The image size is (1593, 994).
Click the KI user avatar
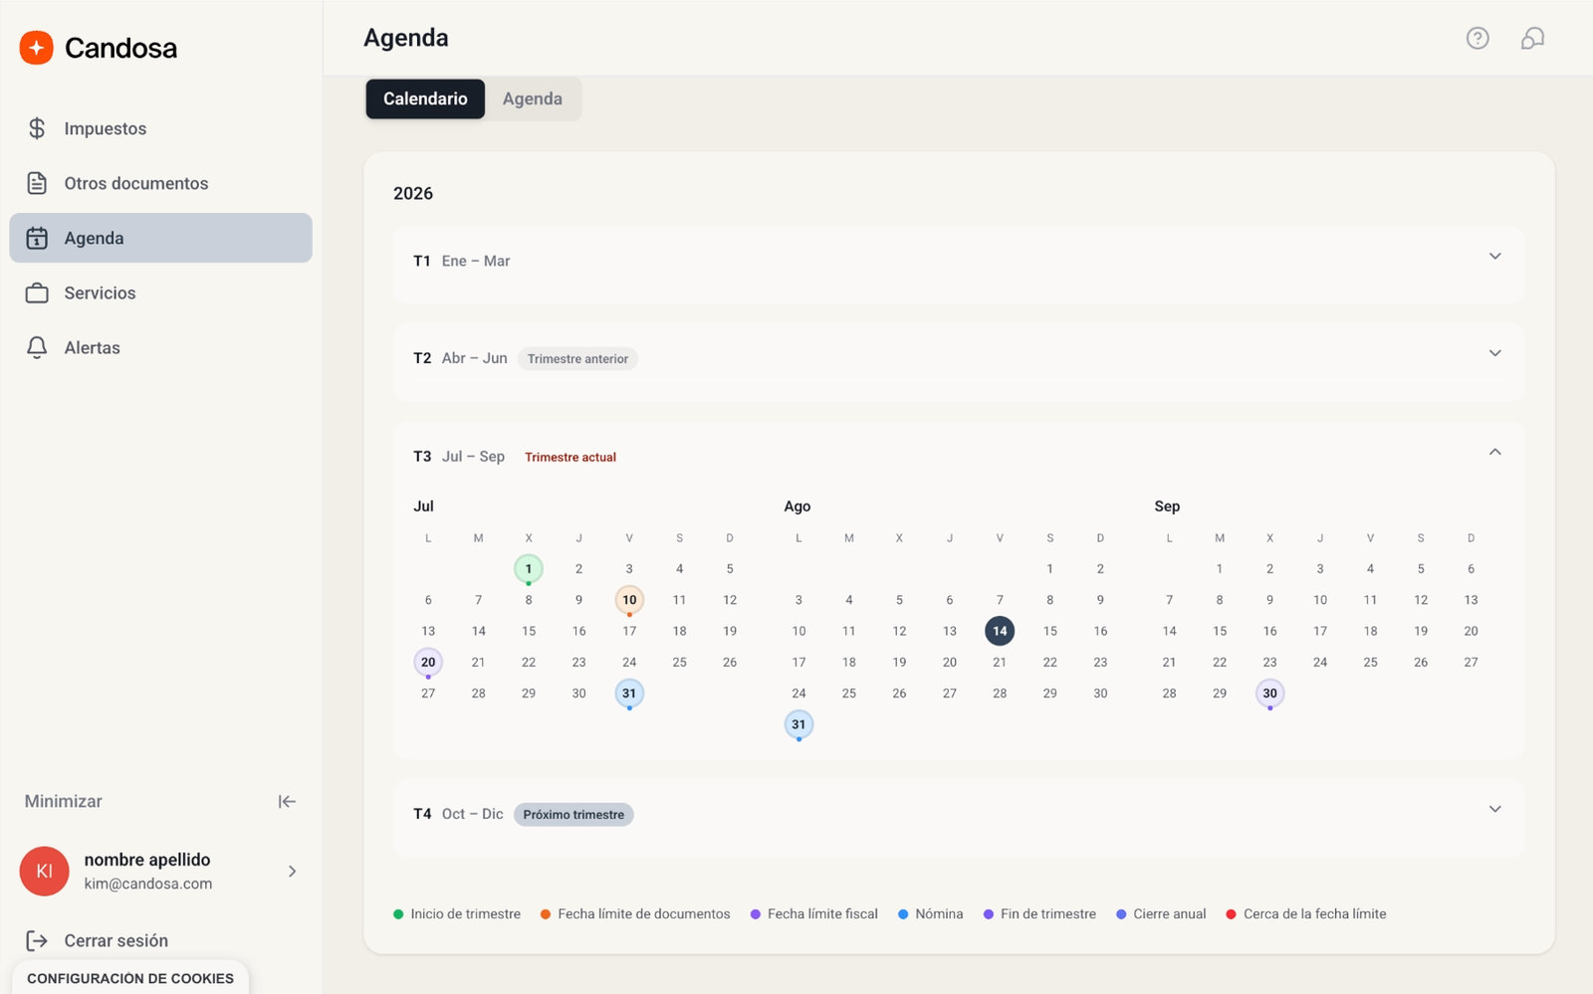tap(45, 872)
